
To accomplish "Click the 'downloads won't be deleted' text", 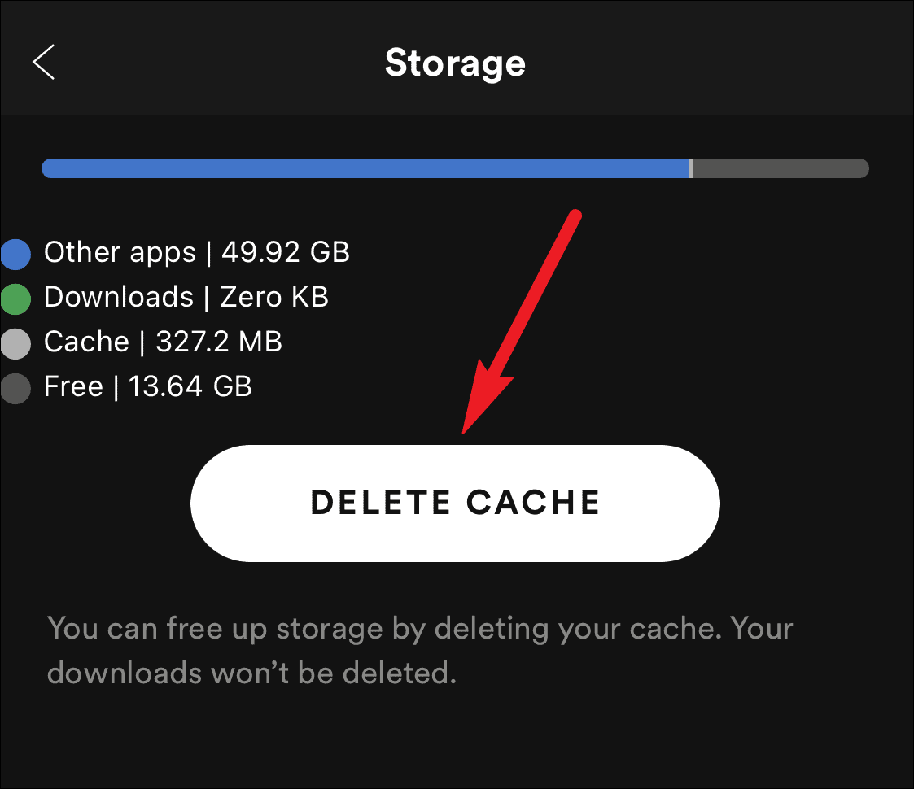I will [x=251, y=673].
